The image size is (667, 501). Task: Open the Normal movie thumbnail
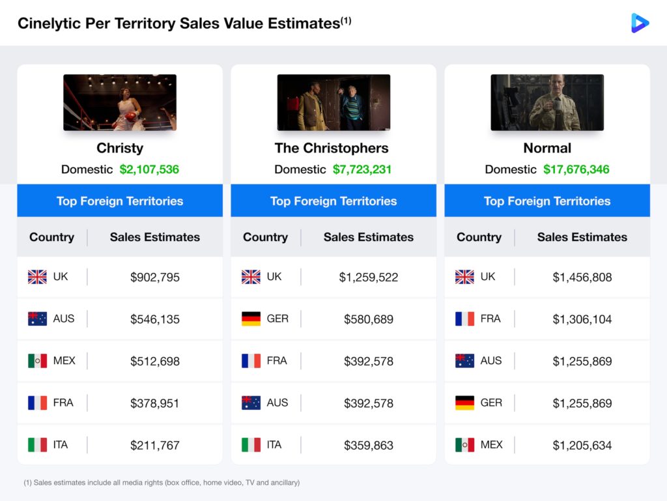(547, 102)
